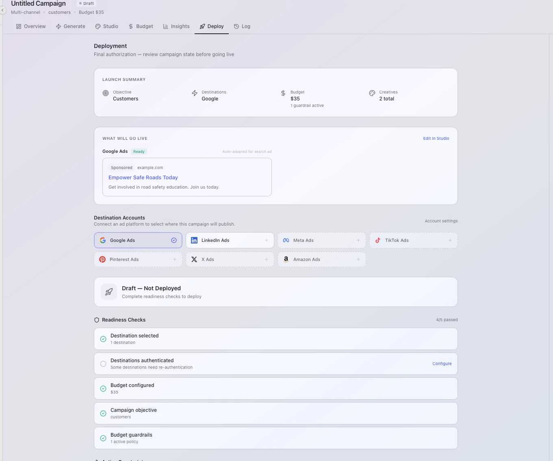Screen dimensions: 553x461
Task: Click the Pinterest Ads icon
Action: 102,259
